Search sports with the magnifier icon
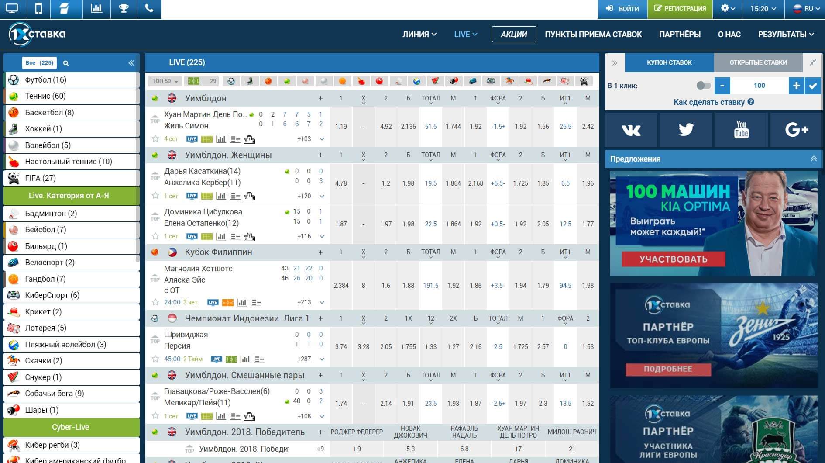Image resolution: width=825 pixels, height=463 pixels. tap(66, 63)
